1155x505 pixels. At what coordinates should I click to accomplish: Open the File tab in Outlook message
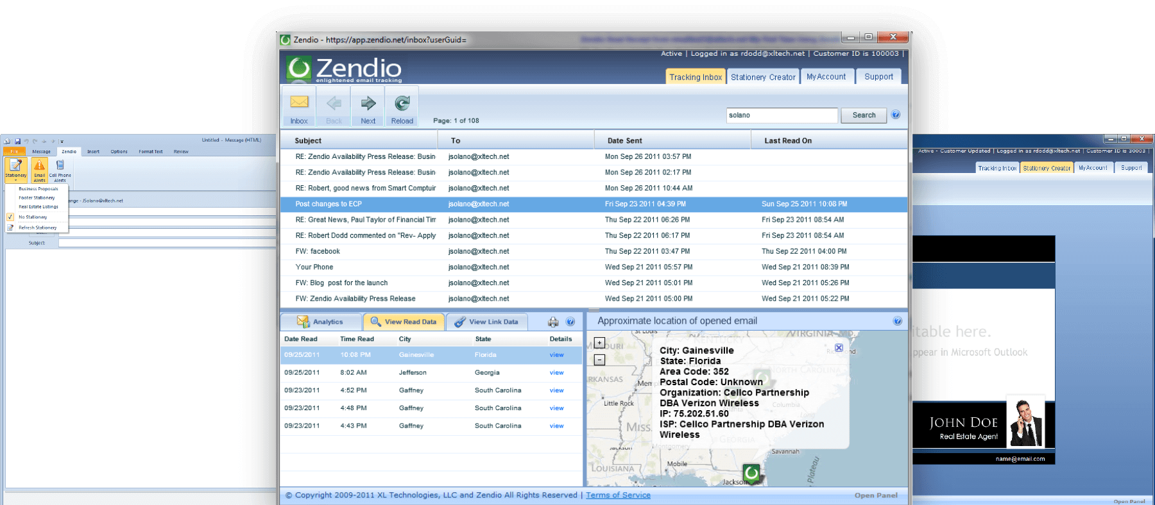point(14,152)
